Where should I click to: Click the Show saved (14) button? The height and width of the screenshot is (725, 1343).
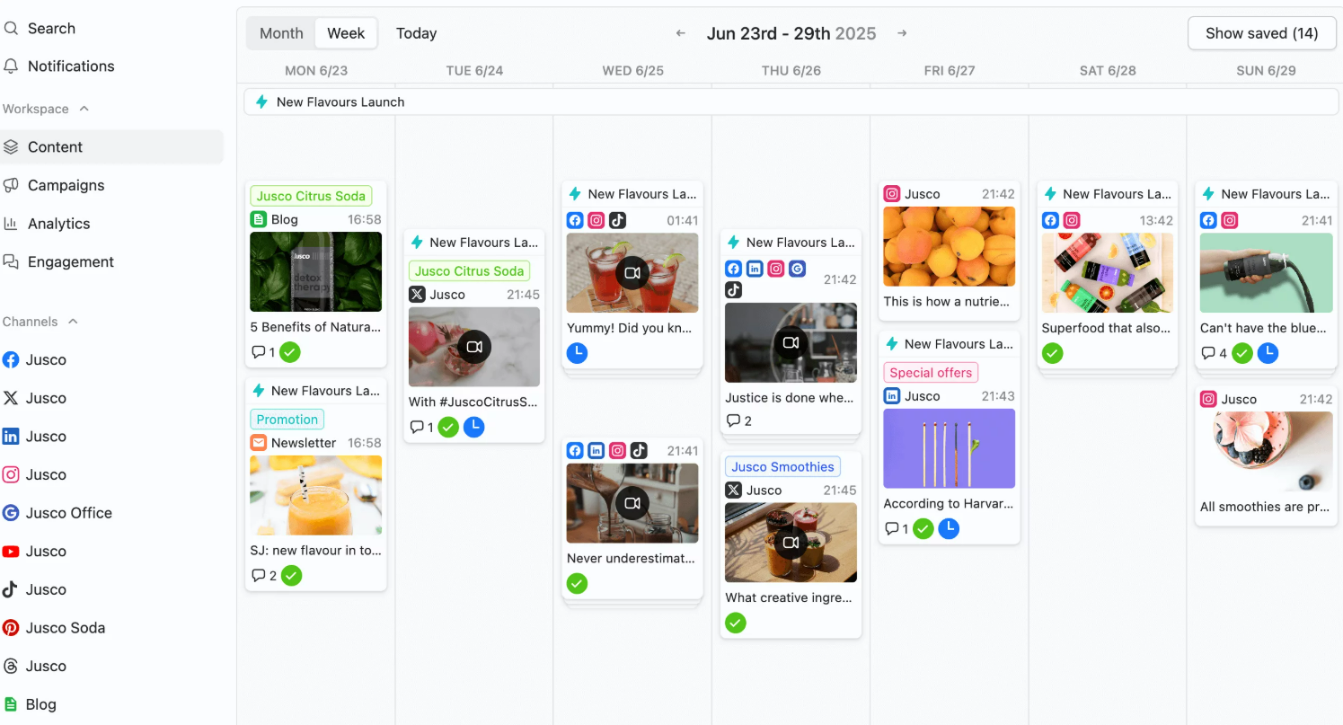coord(1261,33)
